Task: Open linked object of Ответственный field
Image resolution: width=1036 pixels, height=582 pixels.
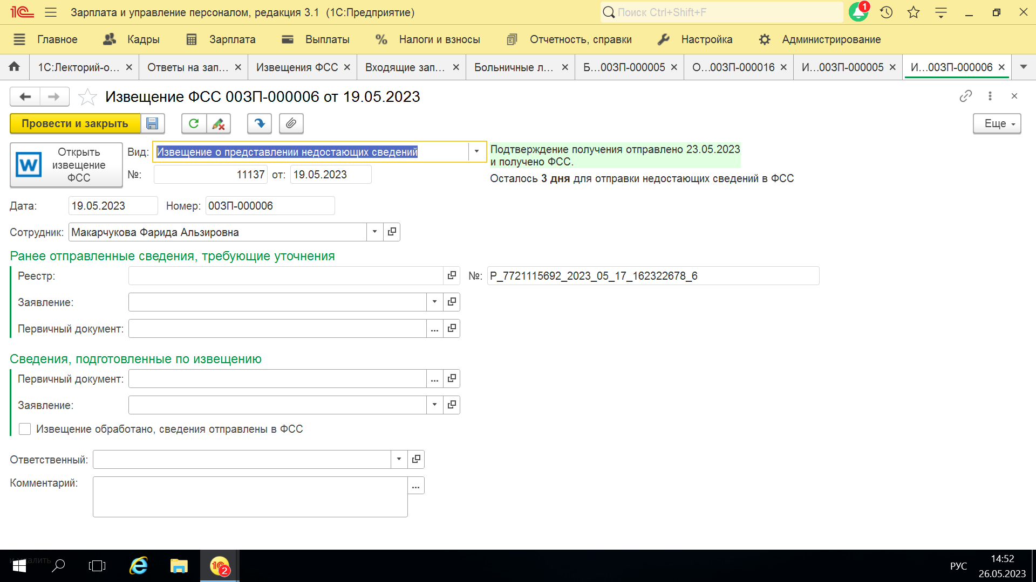Action: [x=416, y=460]
